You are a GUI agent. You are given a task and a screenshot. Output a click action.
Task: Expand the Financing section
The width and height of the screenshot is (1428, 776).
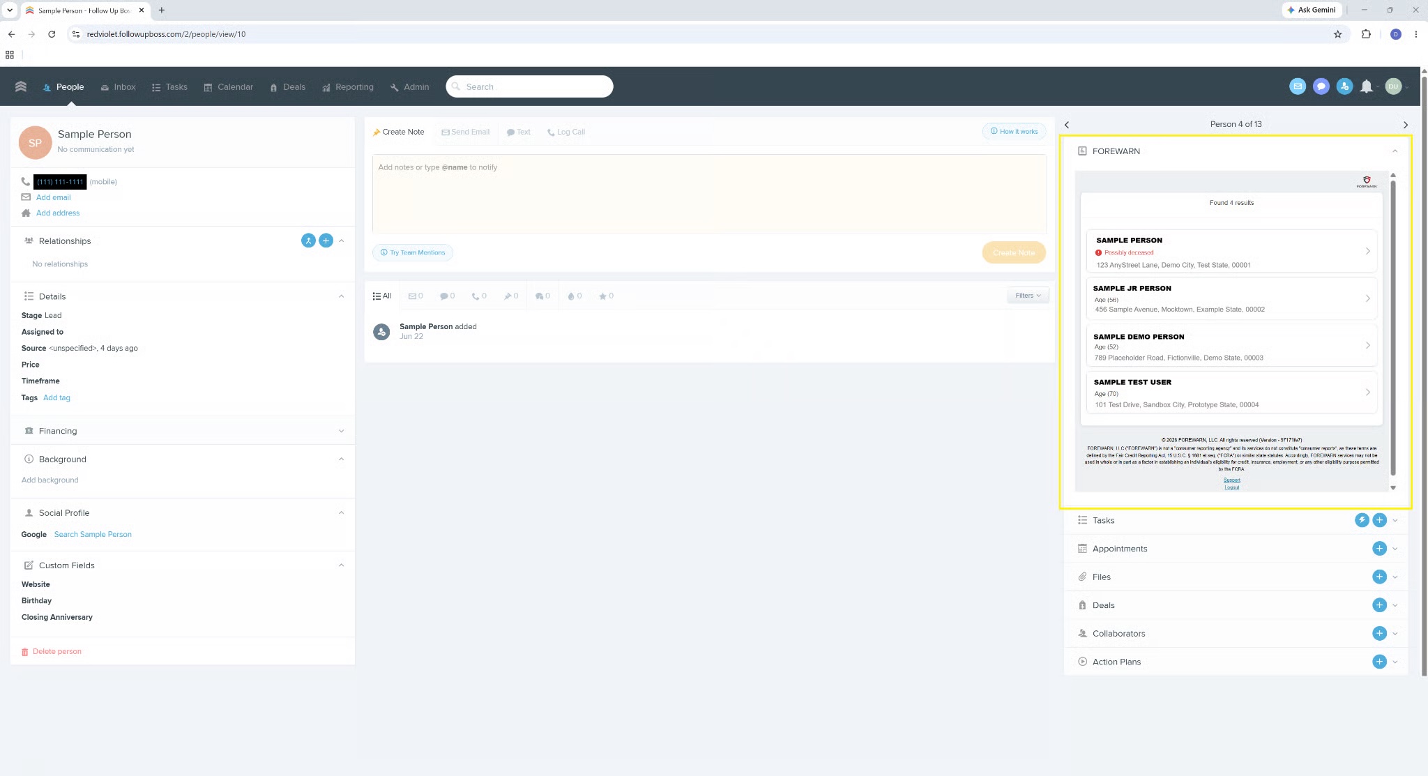(183, 431)
